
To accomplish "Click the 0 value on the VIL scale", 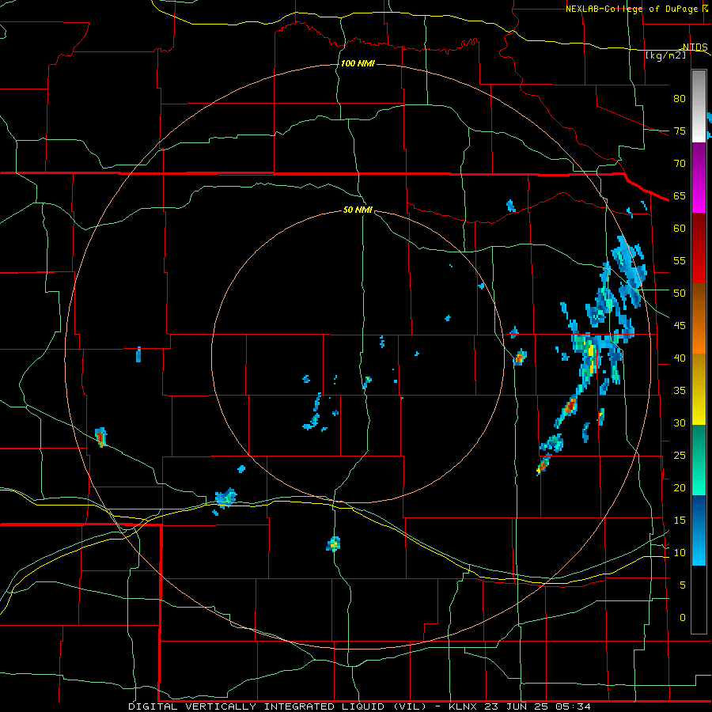I will tap(683, 618).
